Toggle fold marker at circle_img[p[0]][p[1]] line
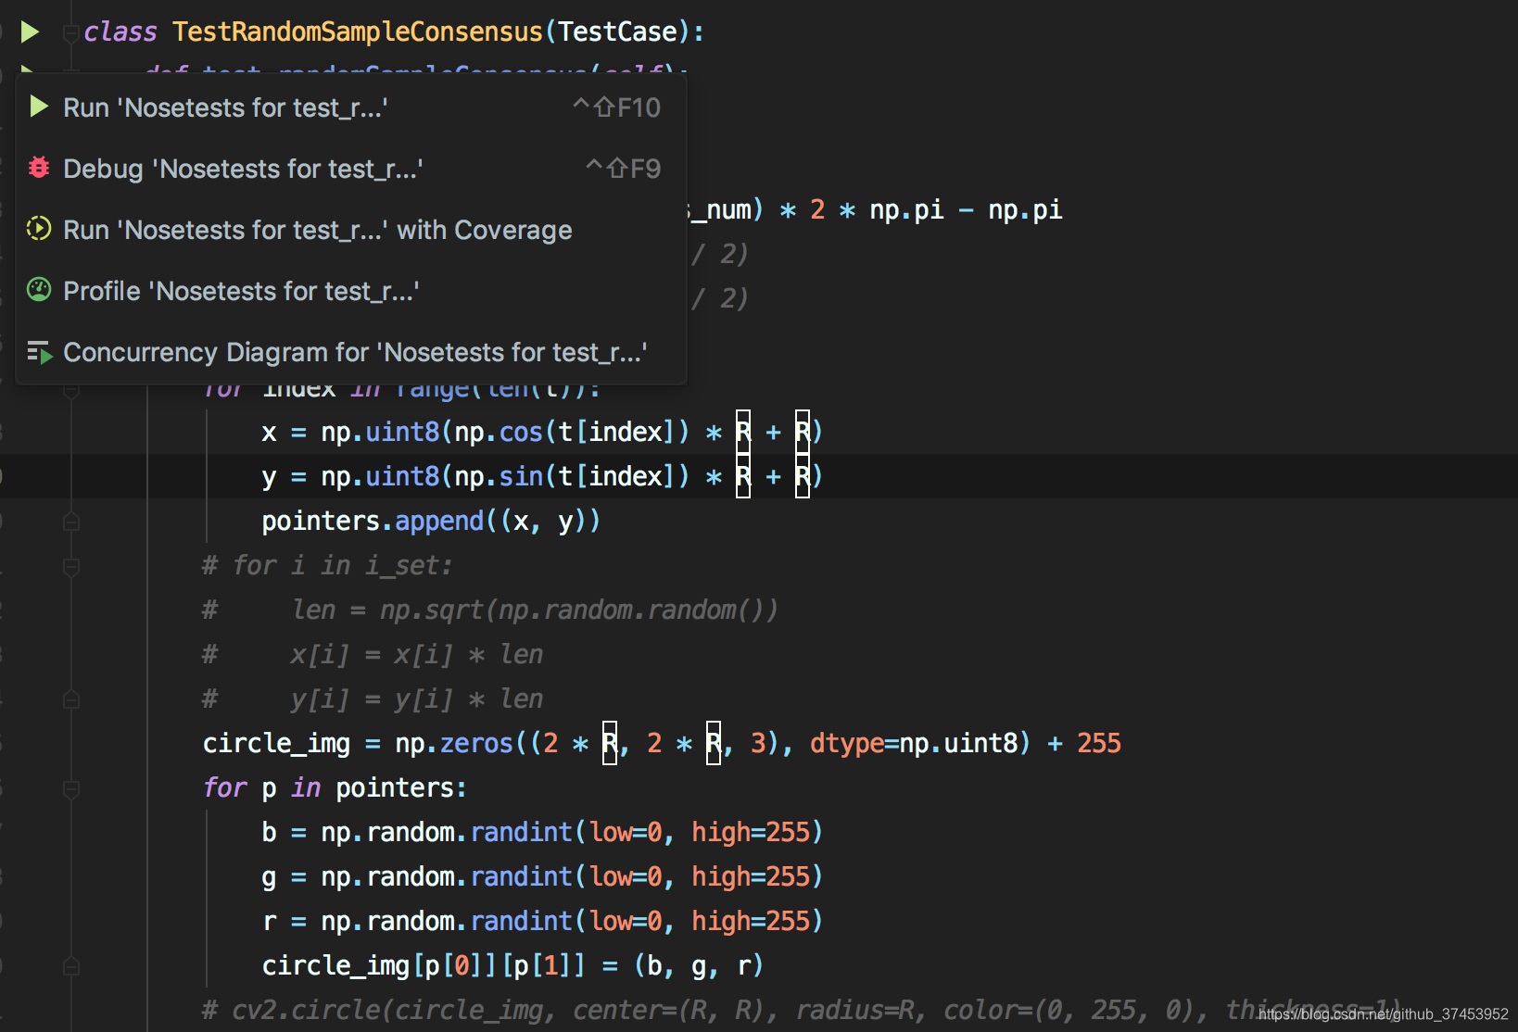The height and width of the screenshot is (1032, 1518). coord(70,966)
